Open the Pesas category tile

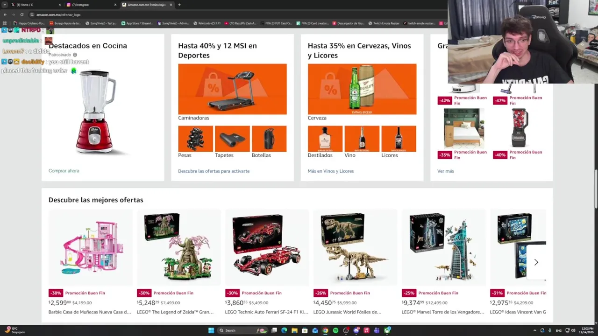click(195, 139)
